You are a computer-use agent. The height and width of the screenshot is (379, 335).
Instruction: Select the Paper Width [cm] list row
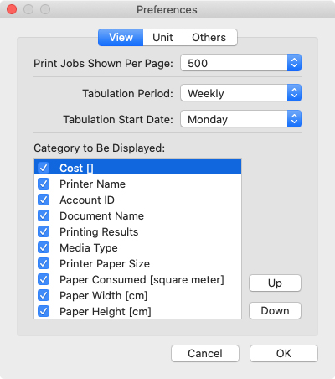[137, 295]
